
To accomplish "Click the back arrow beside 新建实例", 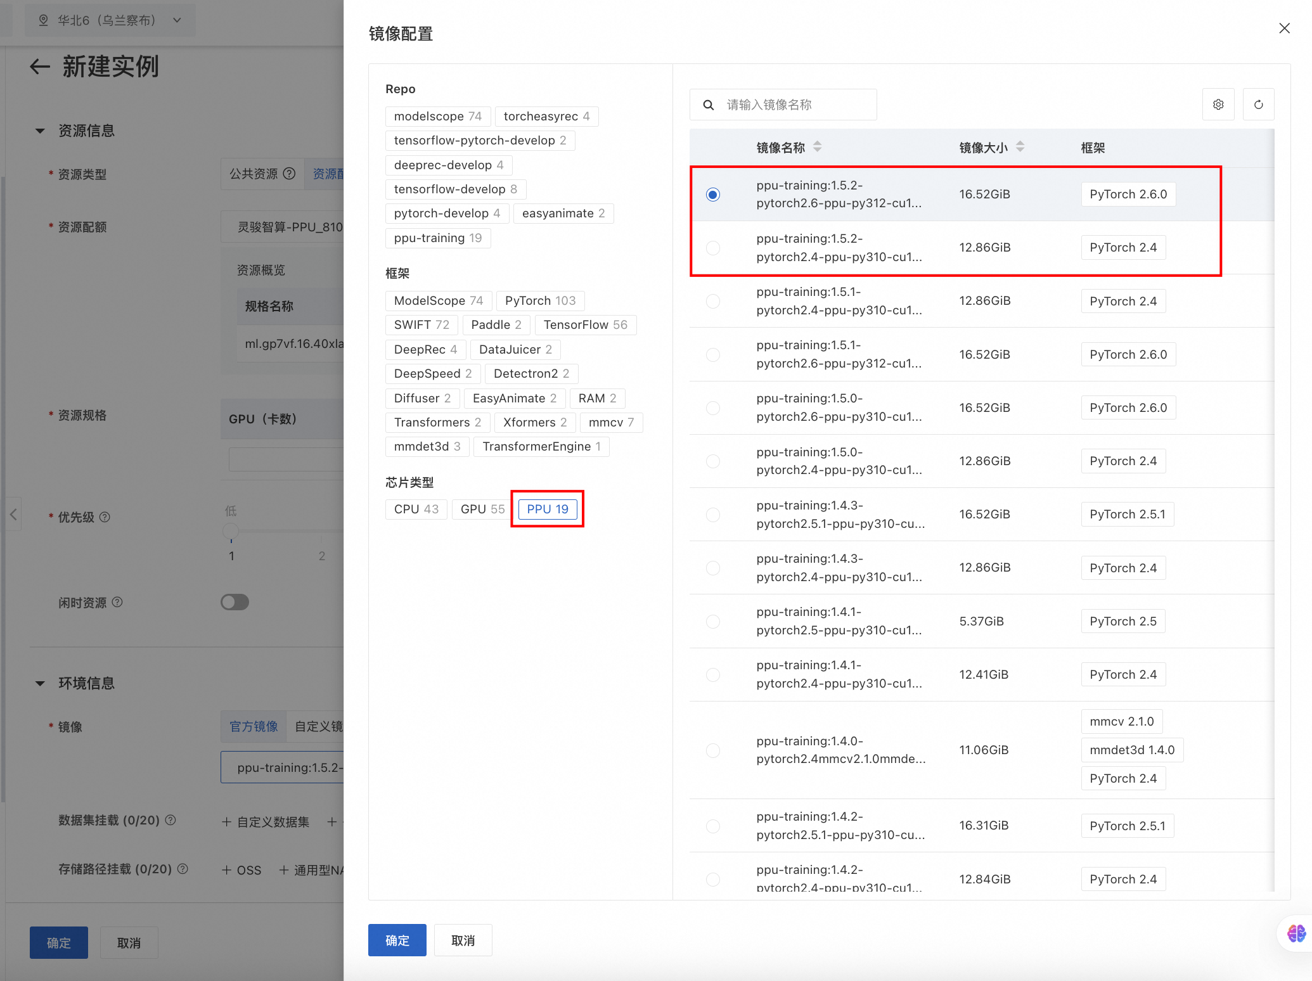I will click(39, 67).
